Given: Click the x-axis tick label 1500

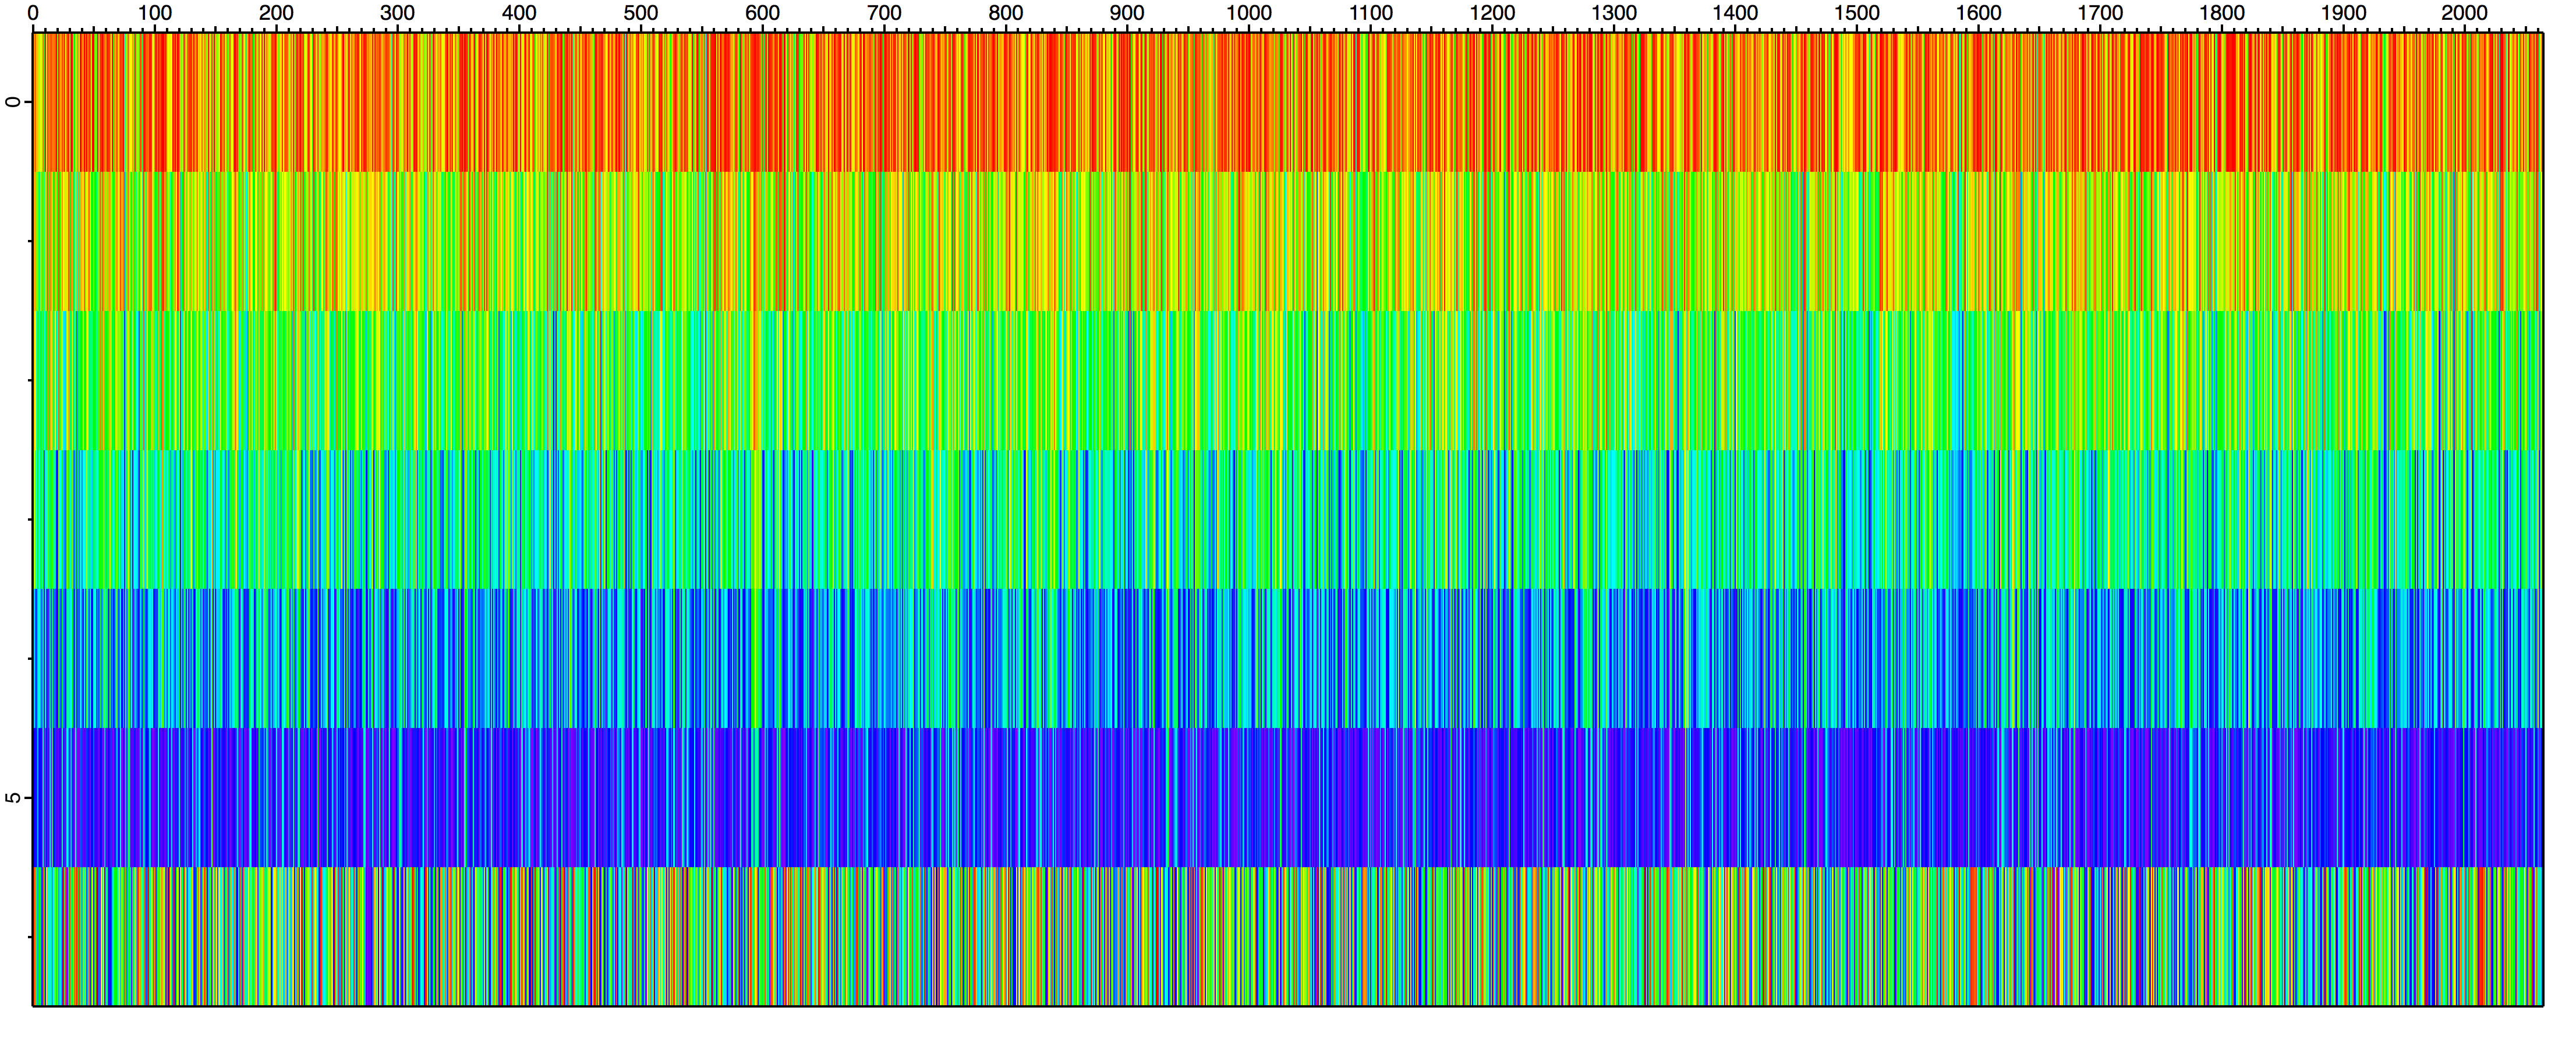Looking at the screenshot, I should tap(1857, 13).
